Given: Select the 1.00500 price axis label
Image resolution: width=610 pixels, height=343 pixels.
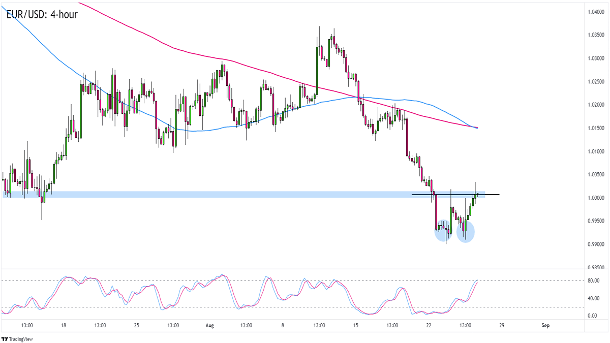Looking at the screenshot, I should coord(596,174).
